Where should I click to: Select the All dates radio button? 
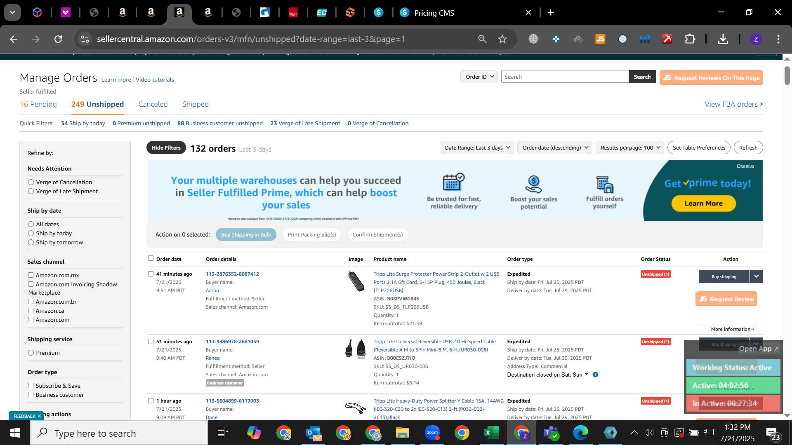click(31, 224)
